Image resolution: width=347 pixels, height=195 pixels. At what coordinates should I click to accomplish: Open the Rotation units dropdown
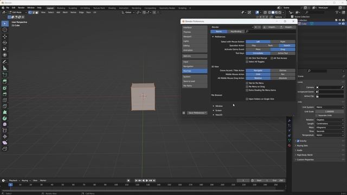[x=330, y=120]
